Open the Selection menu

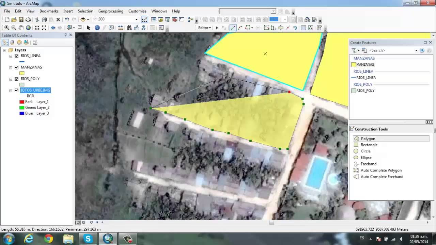coord(85,11)
